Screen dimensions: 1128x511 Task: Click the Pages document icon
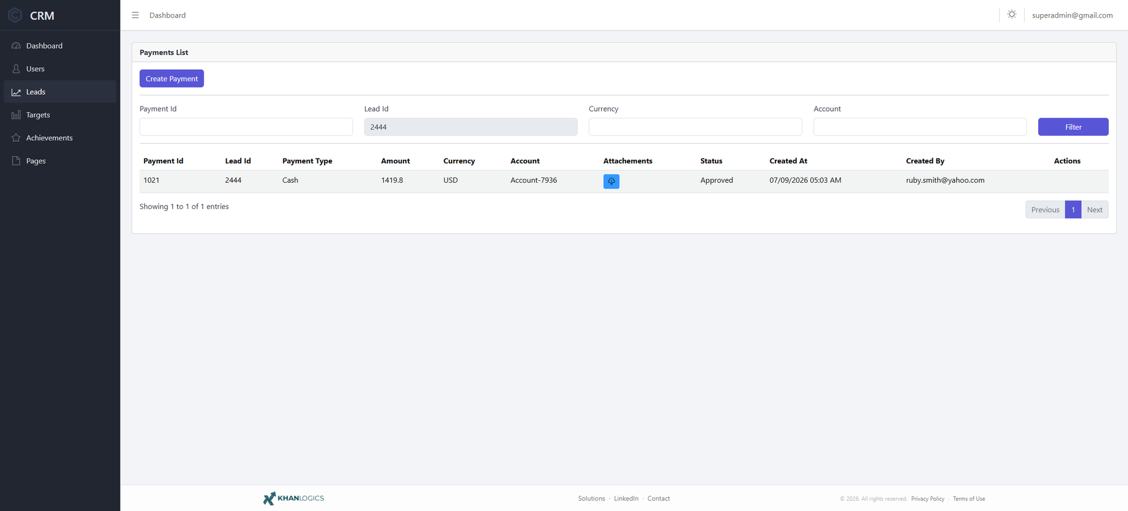(x=16, y=161)
